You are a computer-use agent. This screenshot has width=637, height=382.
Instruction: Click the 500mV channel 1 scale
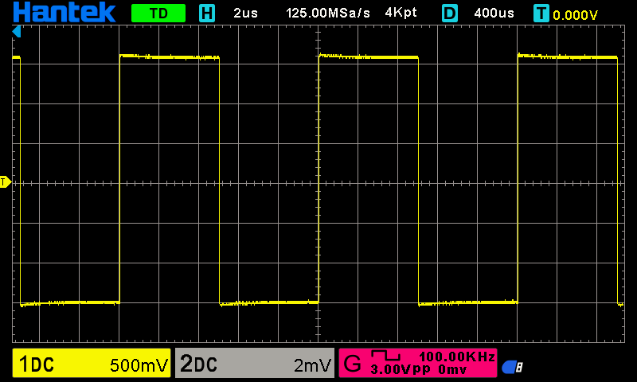tap(139, 365)
